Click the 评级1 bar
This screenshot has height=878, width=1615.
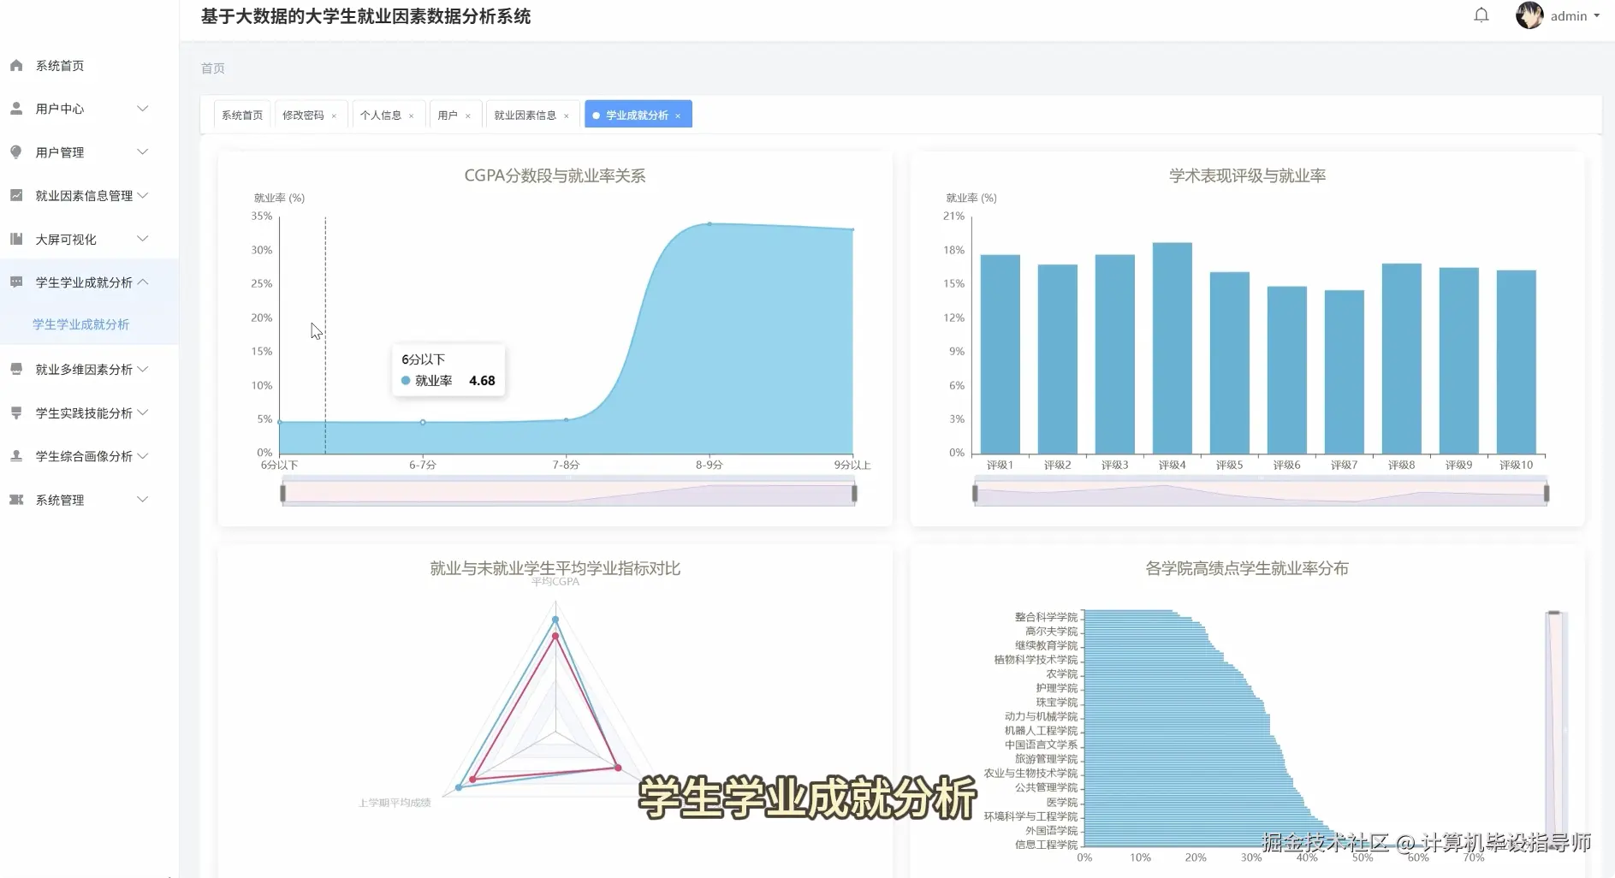pyautogui.click(x=1000, y=354)
